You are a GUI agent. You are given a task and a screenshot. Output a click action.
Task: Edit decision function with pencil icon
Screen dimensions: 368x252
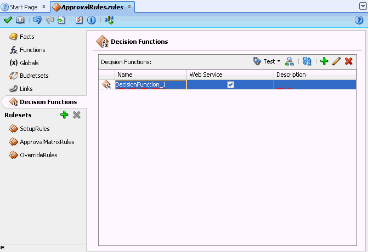(x=336, y=61)
